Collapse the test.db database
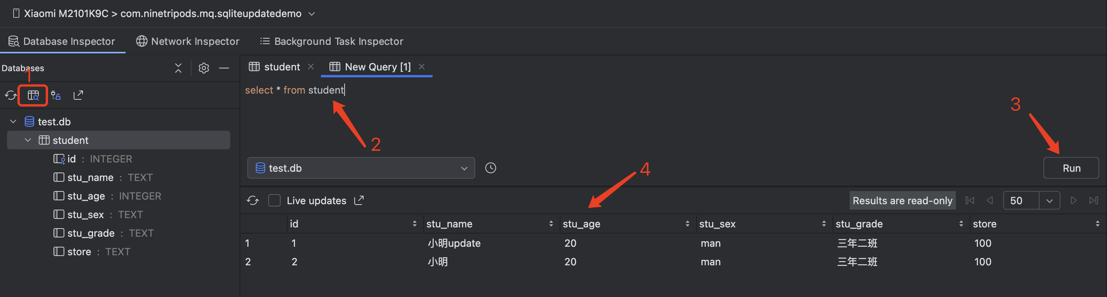 click(12, 121)
